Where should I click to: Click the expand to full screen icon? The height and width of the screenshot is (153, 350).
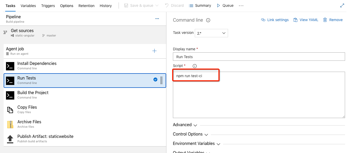point(342,5)
